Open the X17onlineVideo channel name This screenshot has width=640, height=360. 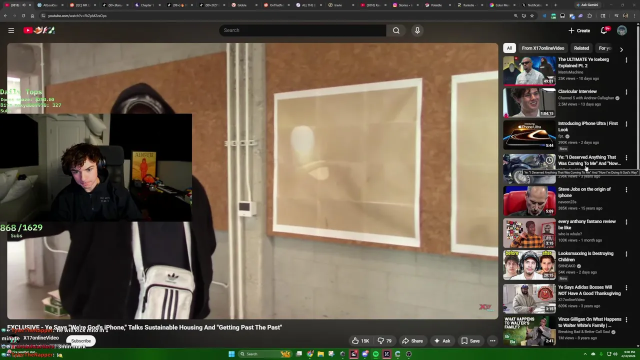coord(41,338)
